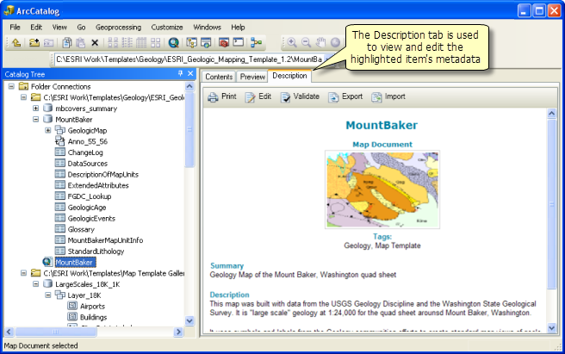Open the Customize menu
This screenshot has height=354, width=565.
(167, 27)
